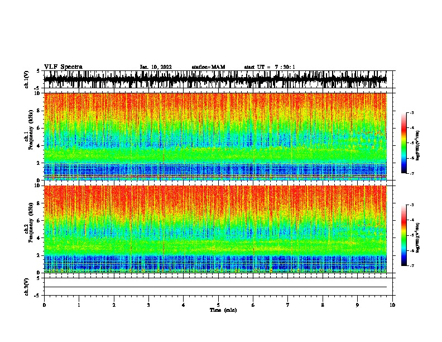Viewport: 442px width, 342px height.
Task: Click the "6" kHz tick on ch.1 spectrogram
Action: (x=39, y=128)
